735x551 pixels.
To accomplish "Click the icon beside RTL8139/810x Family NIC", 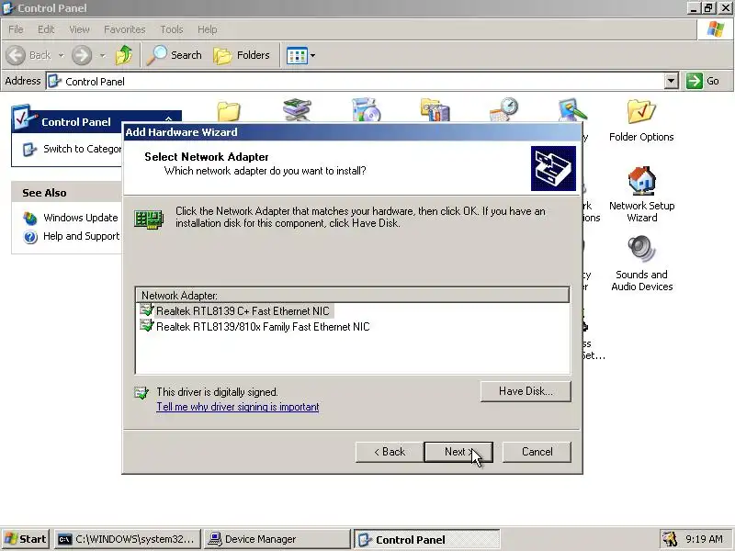I will click(x=147, y=326).
